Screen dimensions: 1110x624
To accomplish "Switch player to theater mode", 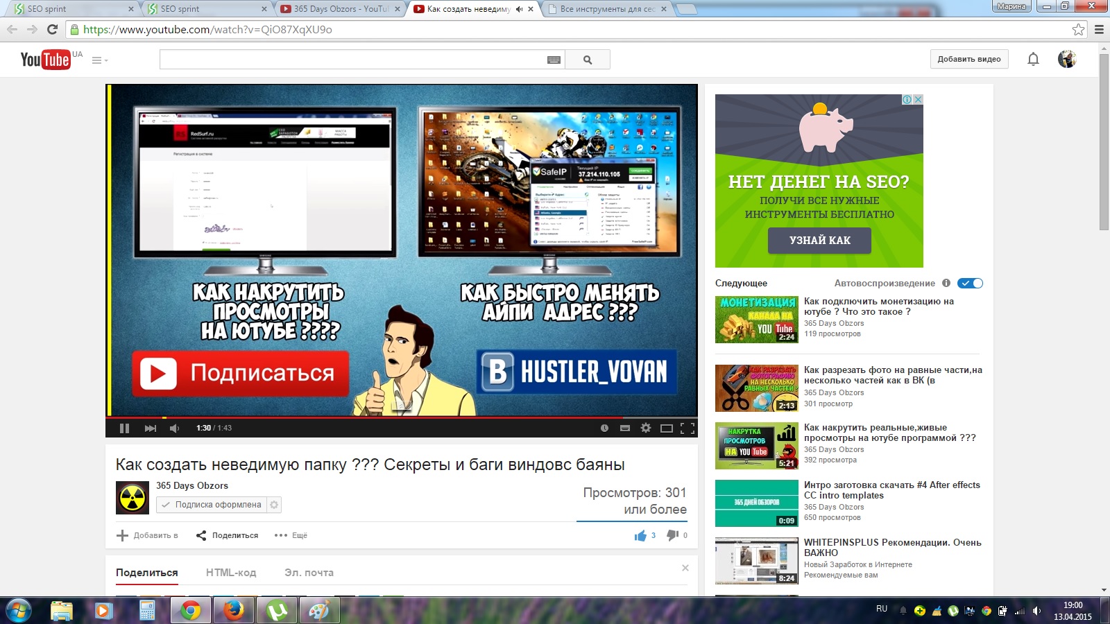I will (x=667, y=428).
